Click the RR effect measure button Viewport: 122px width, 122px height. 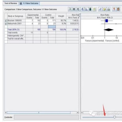74,9
